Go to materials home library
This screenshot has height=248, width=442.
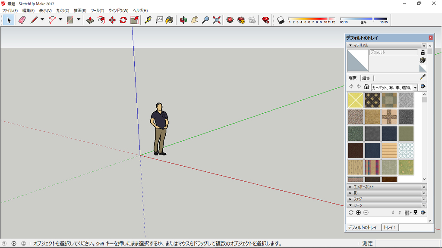(x=366, y=87)
